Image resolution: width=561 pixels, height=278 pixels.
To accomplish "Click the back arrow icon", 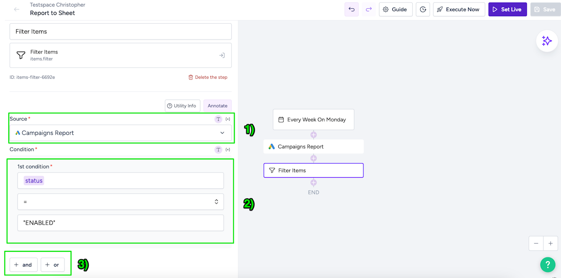I will (x=17, y=9).
